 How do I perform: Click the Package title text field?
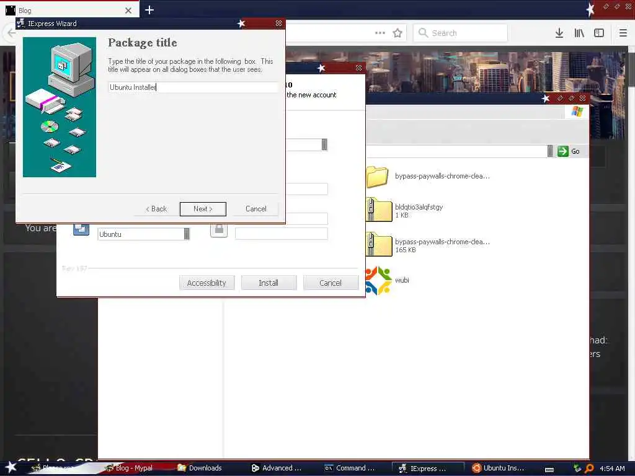[193, 87]
